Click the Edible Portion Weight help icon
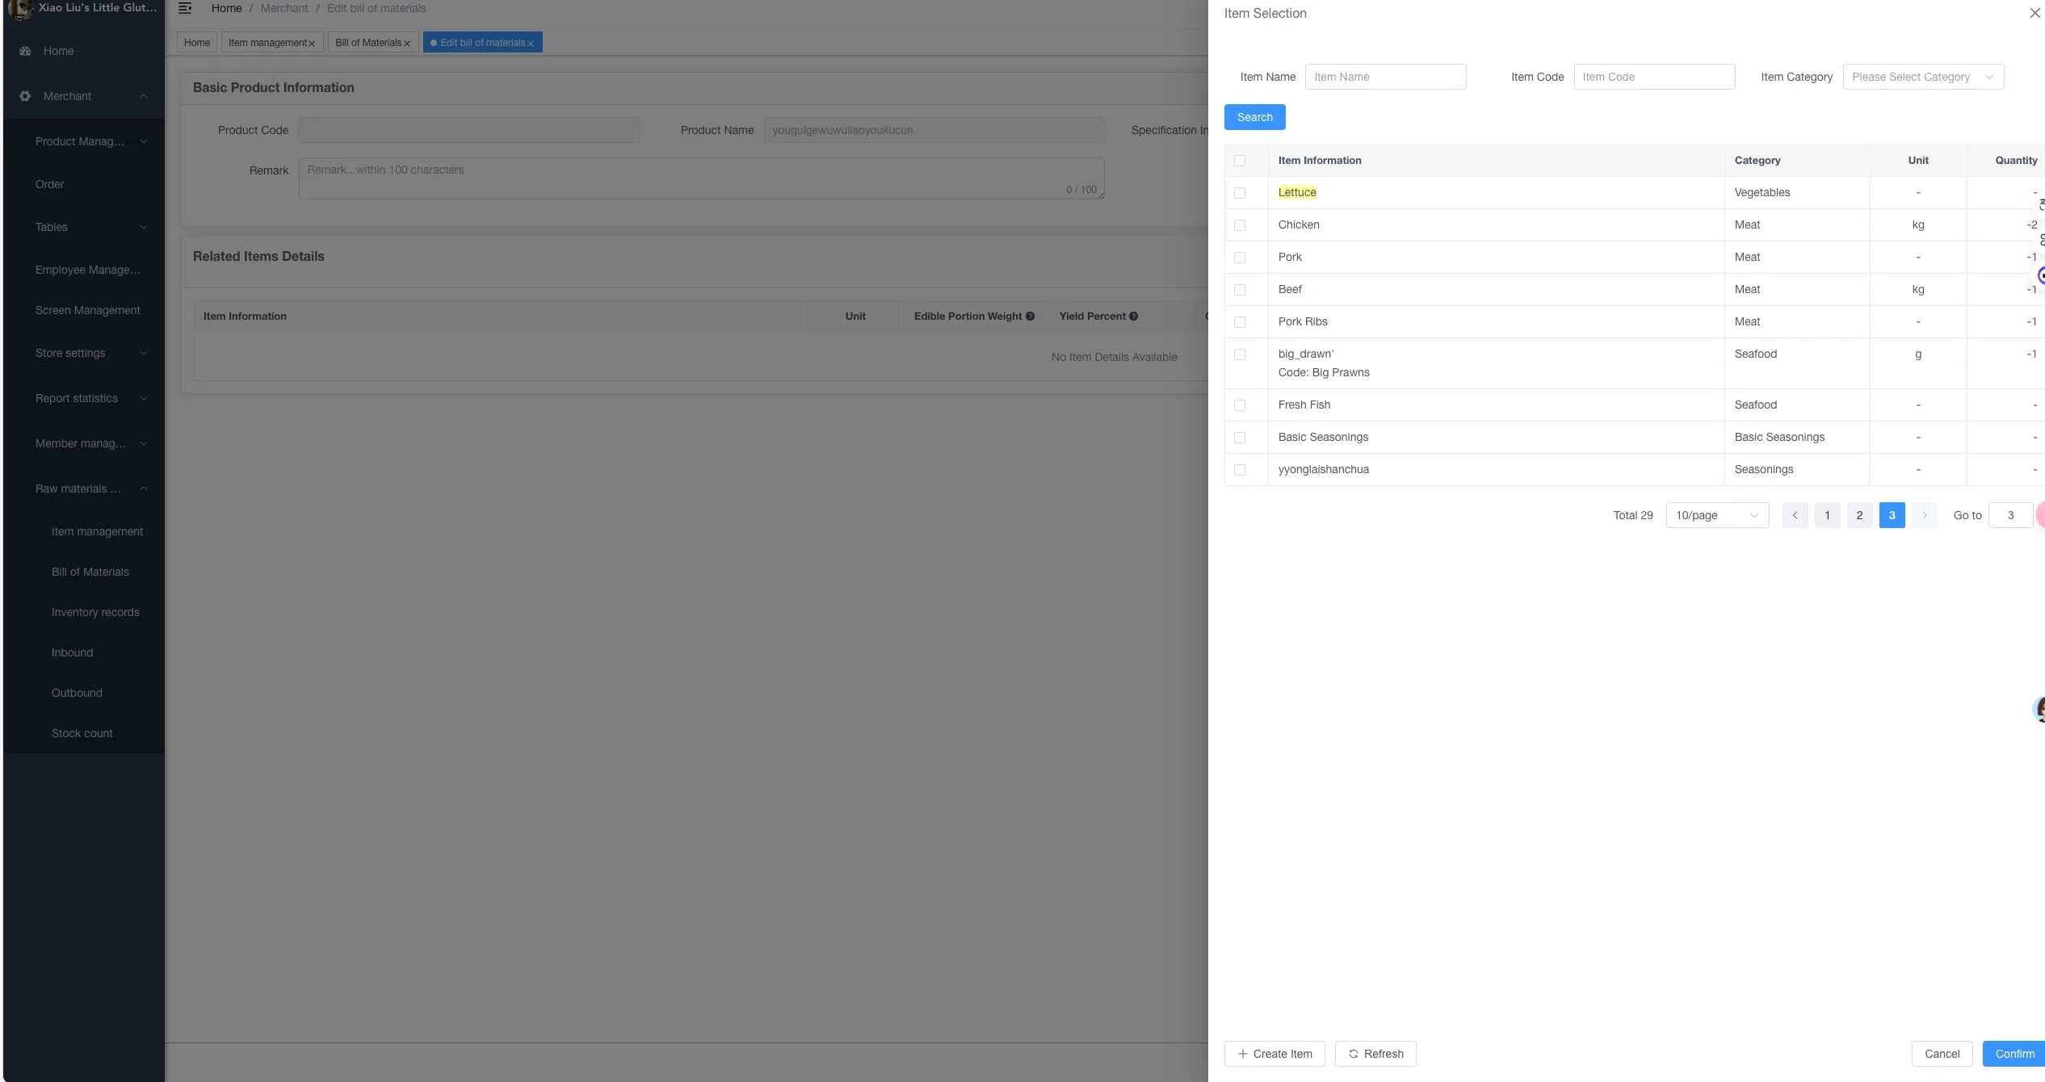This screenshot has height=1082, width=2045. pos(1030,317)
